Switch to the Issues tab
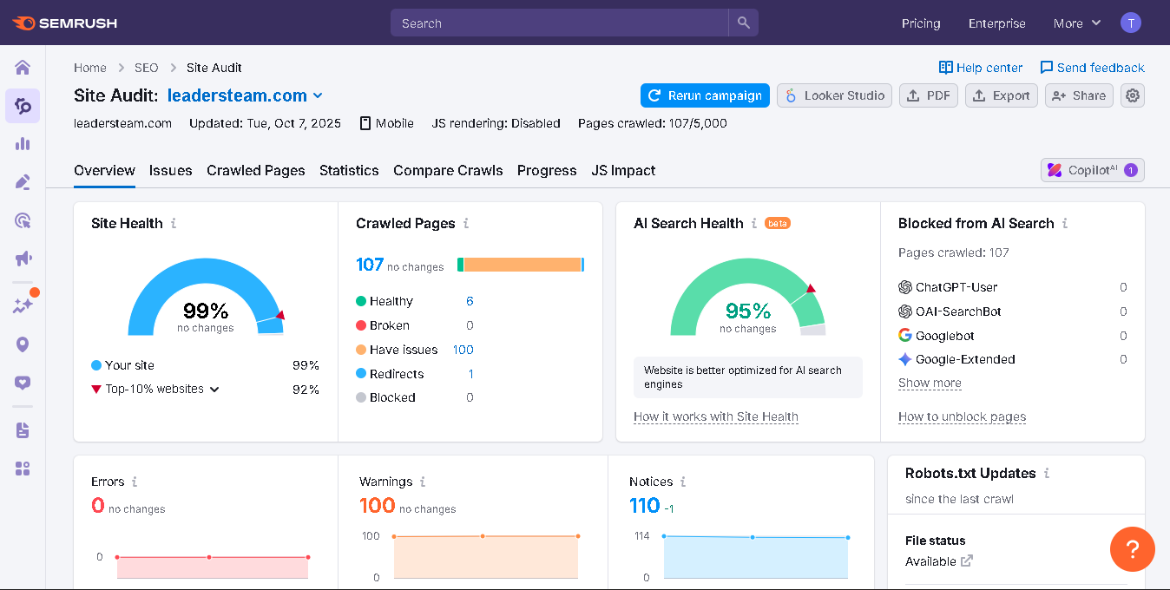 point(170,171)
